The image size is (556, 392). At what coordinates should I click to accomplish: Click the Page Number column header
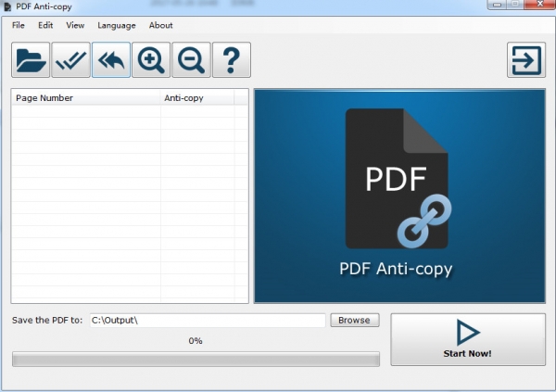coord(85,97)
